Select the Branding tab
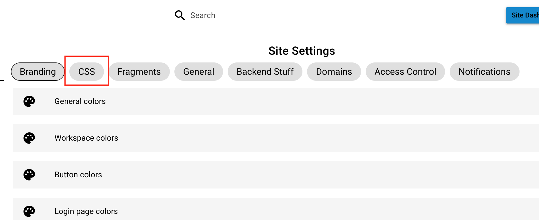539x220 pixels. (x=38, y=72)
